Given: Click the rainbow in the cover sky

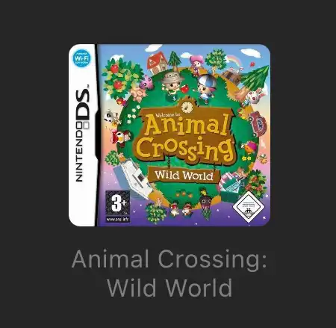Looking at the screenshot, I should point(233,60).
